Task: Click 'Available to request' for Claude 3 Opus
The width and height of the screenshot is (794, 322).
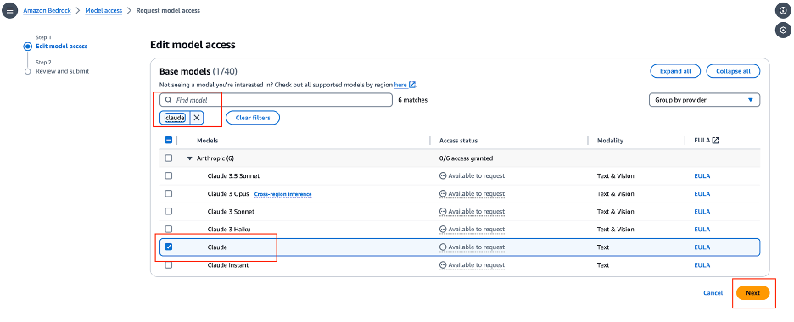Action: pos(477,193)
